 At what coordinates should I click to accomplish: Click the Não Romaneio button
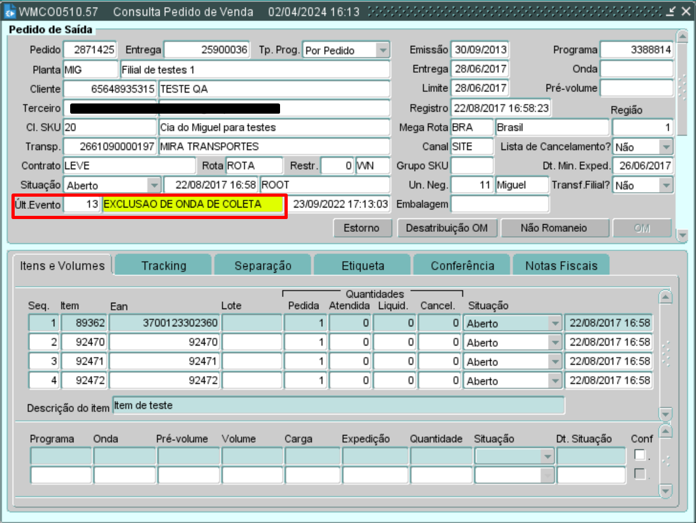554,228
